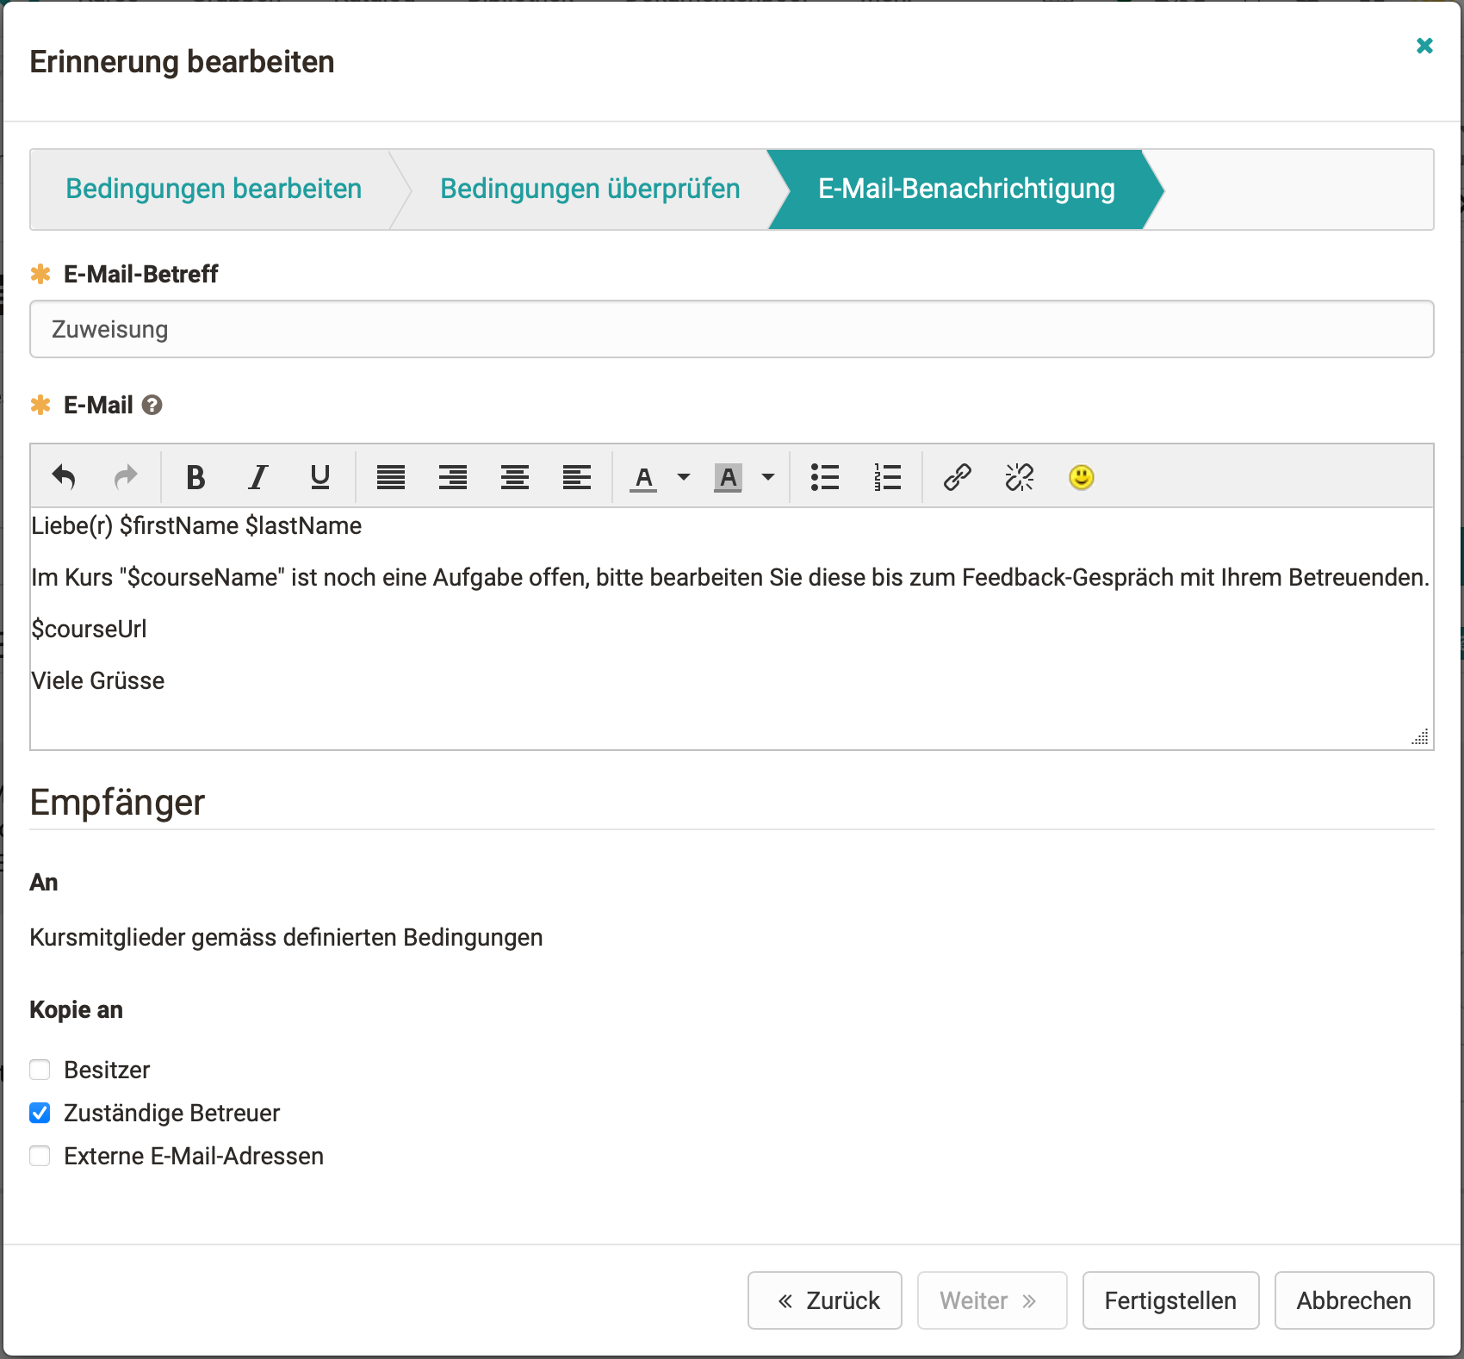
Task: Apply italic formatting to text
Action: point(257,477)
